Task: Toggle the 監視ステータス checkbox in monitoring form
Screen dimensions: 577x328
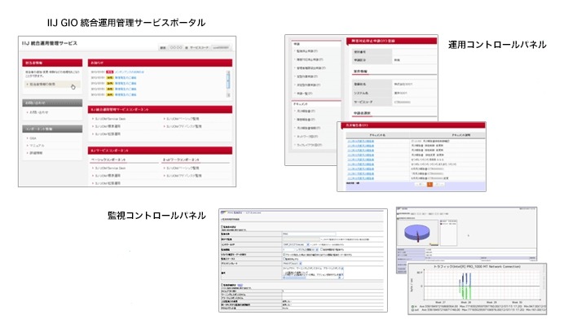Action: click(284, 259)
